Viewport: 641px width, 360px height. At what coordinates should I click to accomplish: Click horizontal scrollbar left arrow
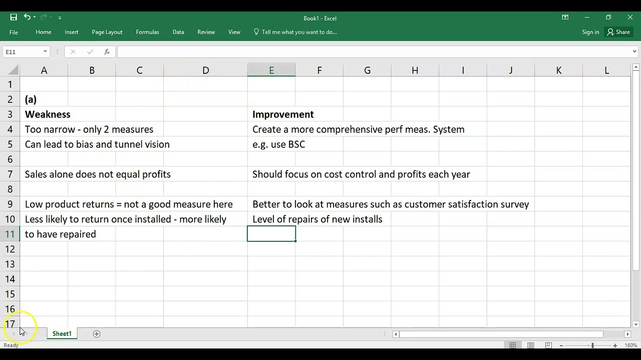tap(396, 334)
